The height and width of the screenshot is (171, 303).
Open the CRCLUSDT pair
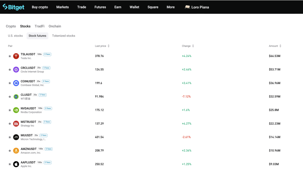(x=28, y=68)
